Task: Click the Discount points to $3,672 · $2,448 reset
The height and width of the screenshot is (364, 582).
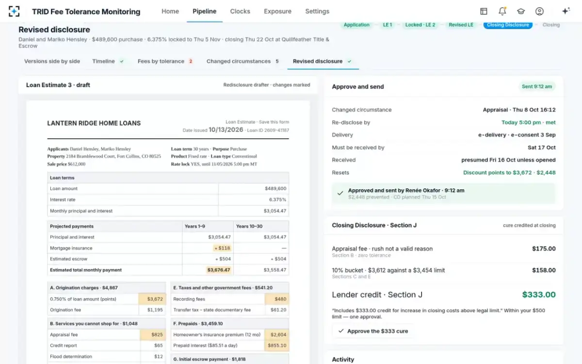Action: (509, 173)
